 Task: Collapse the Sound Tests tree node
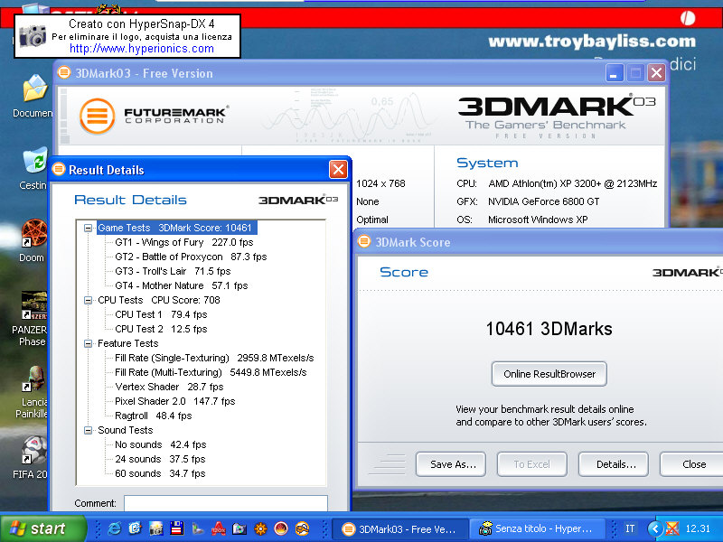point(88,430)
